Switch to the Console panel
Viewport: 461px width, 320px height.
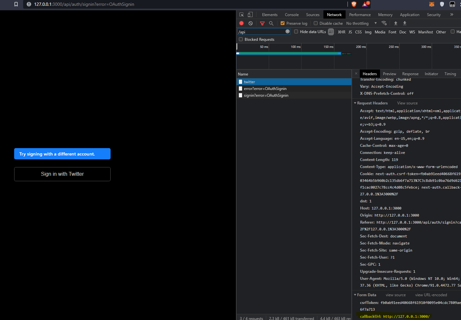tap(291, 14)
